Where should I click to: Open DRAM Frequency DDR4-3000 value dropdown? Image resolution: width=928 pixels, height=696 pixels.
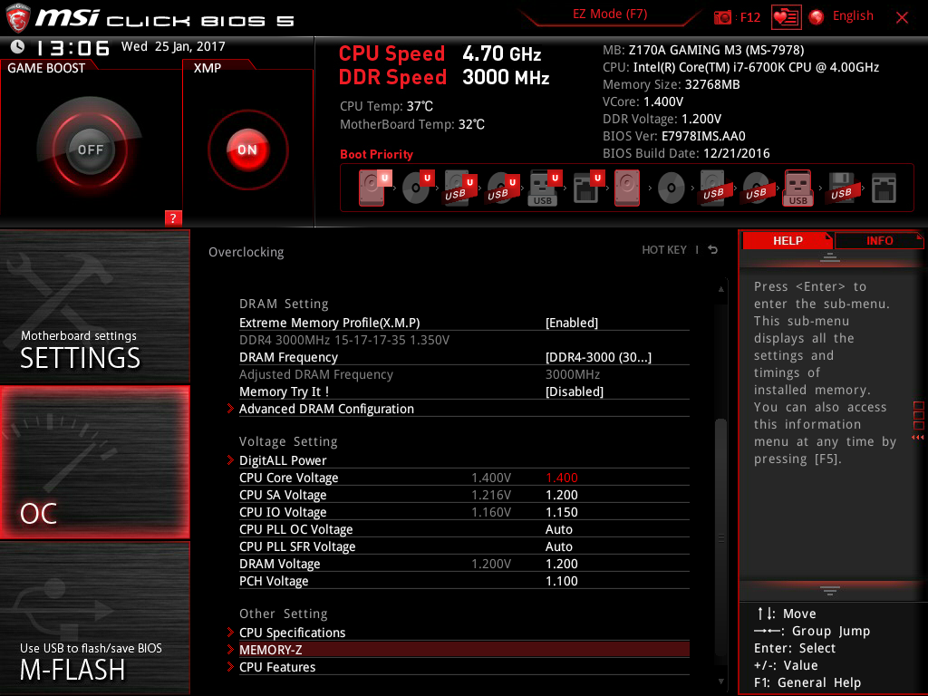click(598, 357)
